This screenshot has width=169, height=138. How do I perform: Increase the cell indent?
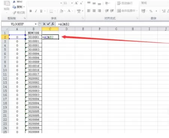pos(112,11)
